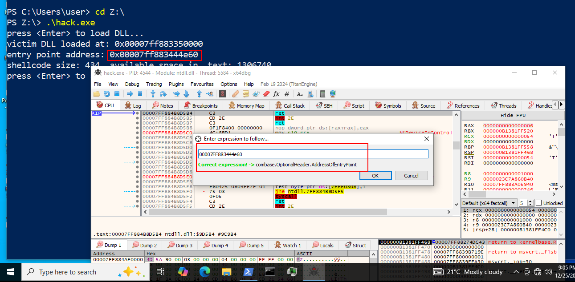Open the Default (x64 fastcall) calling convention dropdown
This screenshot has width=575, height=282.
coord(489,203)
